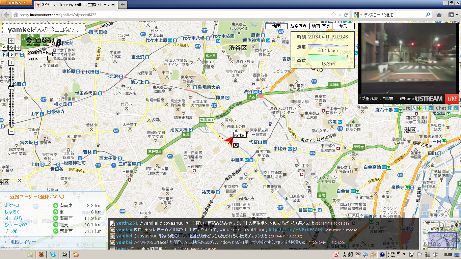The height and width of the screenshot is (259, 461).
Task: Click the U marker icon below the arrow
Action: click(x=236, y=146)
